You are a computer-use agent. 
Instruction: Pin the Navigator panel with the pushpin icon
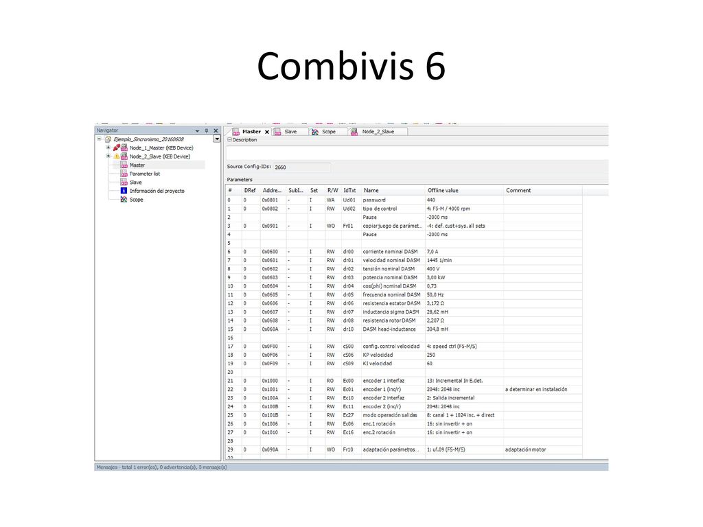click(207, 130)
